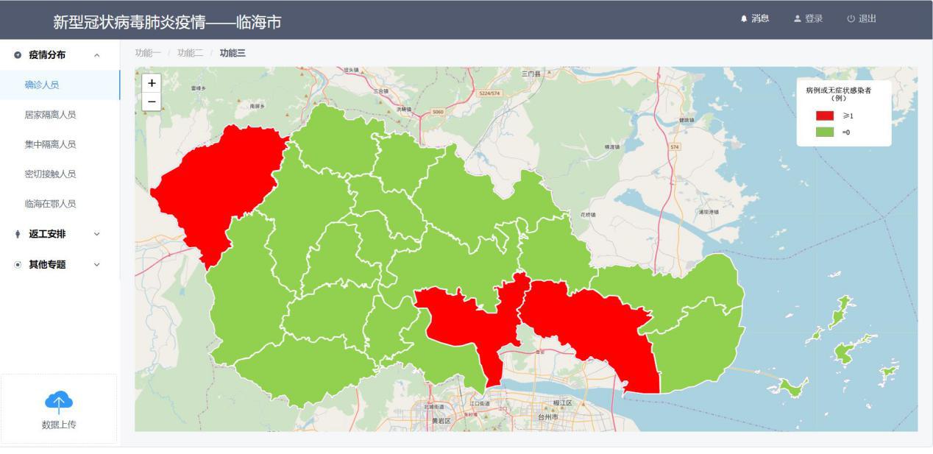
Task: Click the 功能二 breadcrumb link
Action: click(190, 52)
